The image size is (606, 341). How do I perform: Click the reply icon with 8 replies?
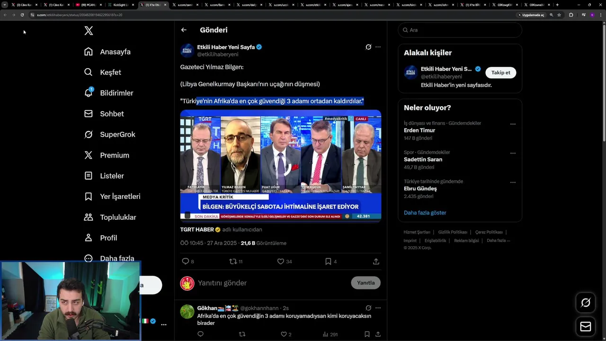pos(188,261)
